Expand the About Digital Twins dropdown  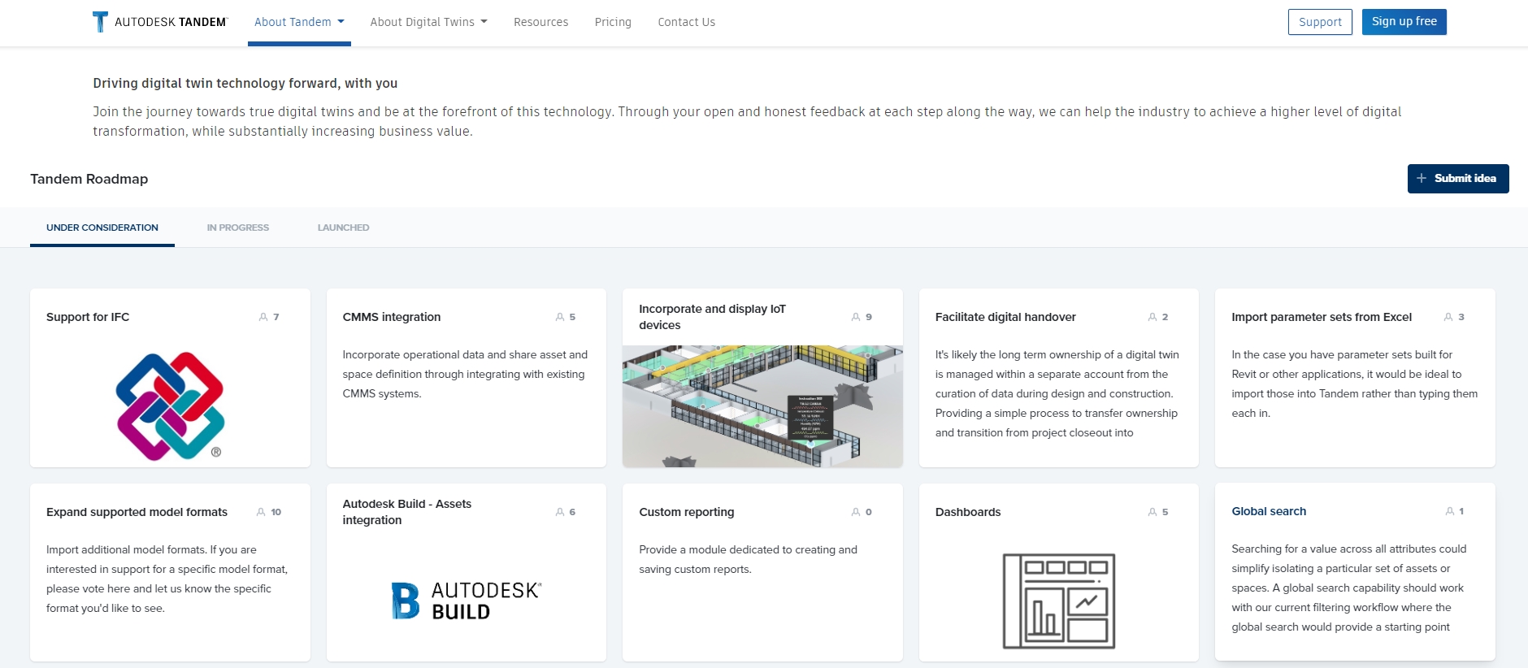(x=428, y=22)
